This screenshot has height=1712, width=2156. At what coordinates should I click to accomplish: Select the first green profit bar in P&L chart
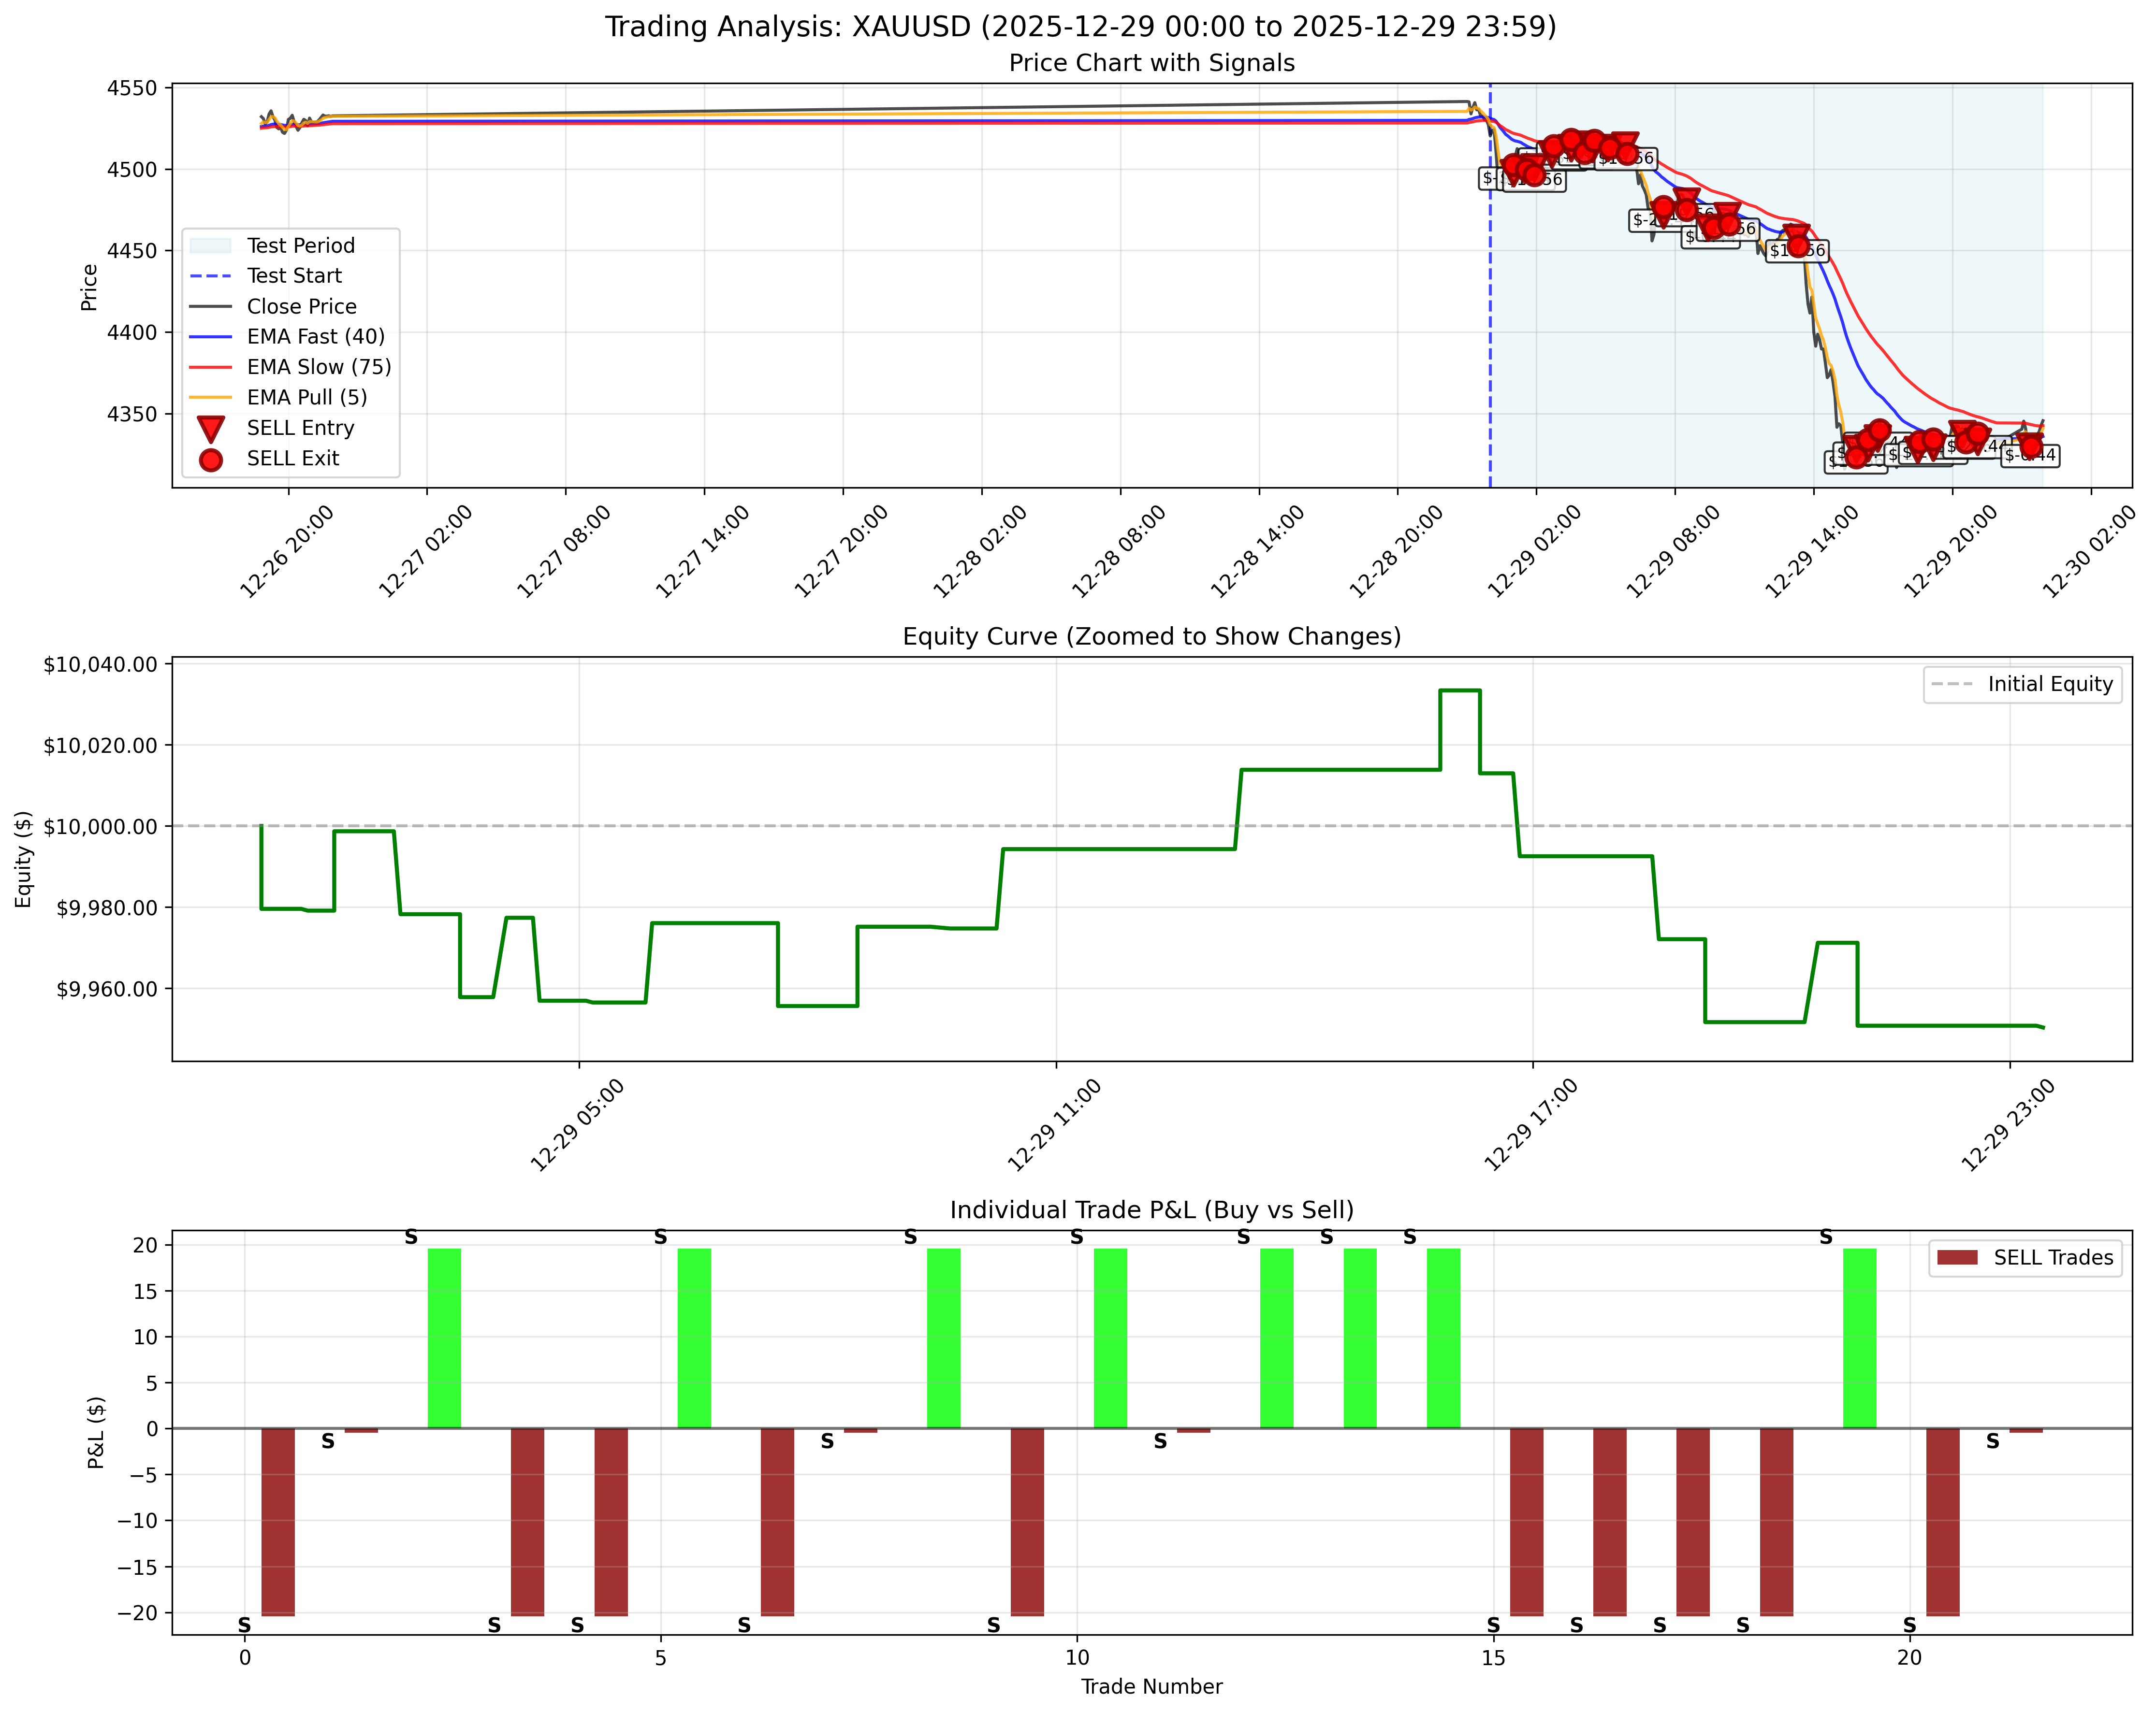pyautogui.click(x=445, y=1334)
